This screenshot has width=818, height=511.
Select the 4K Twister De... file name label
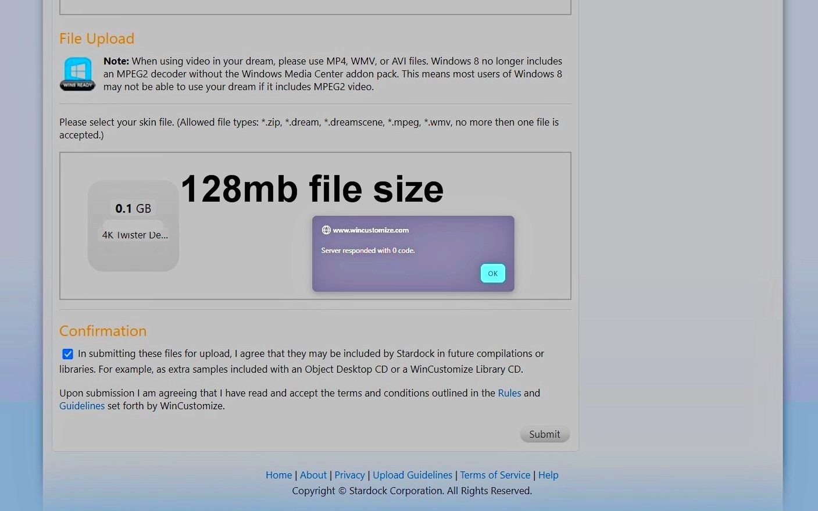[x=135, y=235]
